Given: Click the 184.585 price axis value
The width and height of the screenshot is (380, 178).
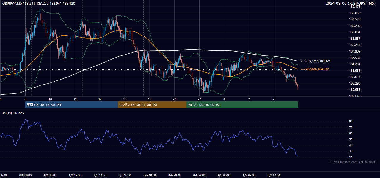Looking at the screenshot, I should 355,58.
